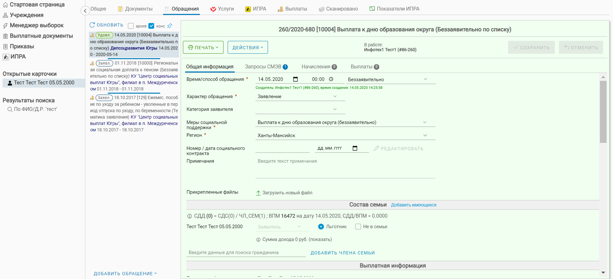
Task: Click the time field showing 00:00
Action: (318, 79)
